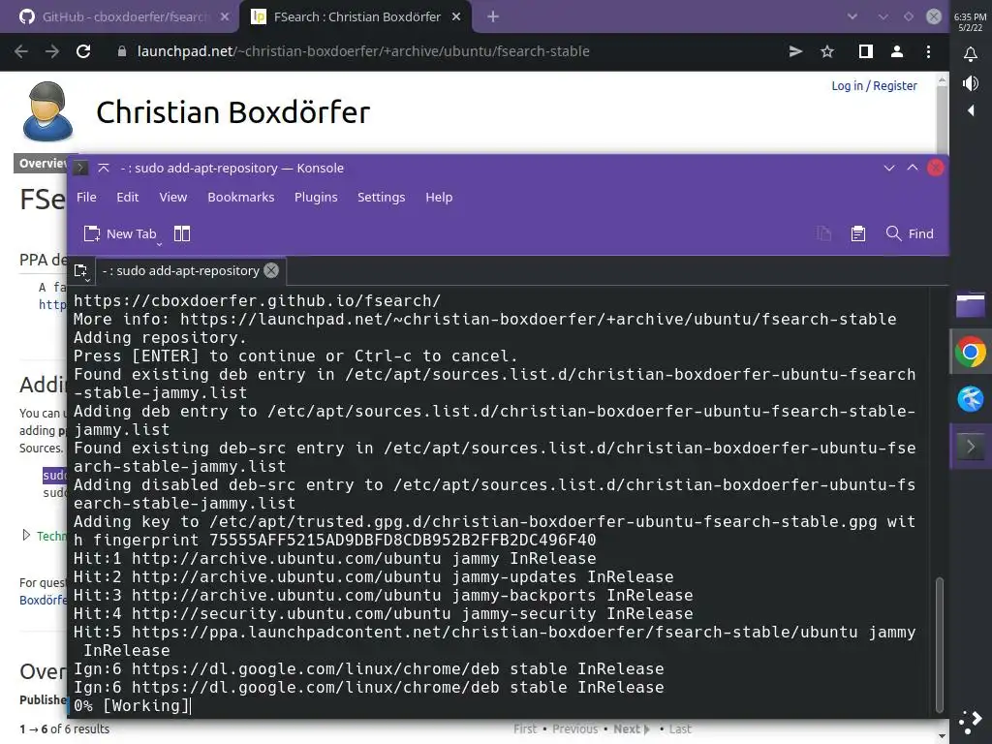Open Konsole Plugins menu
This screenshot has width=992, height=744.
[x=316, y=197]
